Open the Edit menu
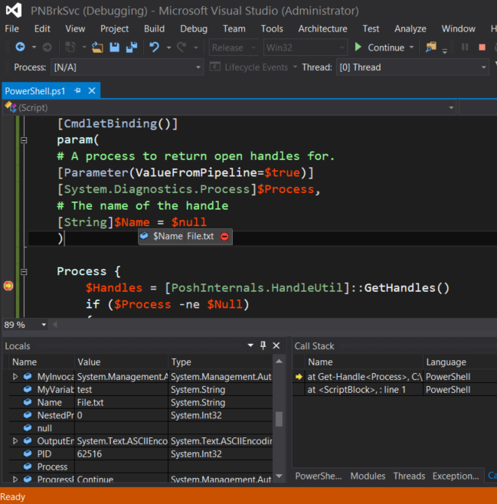The height and width of the screenshot is (504, 497). tap(42, 29)
